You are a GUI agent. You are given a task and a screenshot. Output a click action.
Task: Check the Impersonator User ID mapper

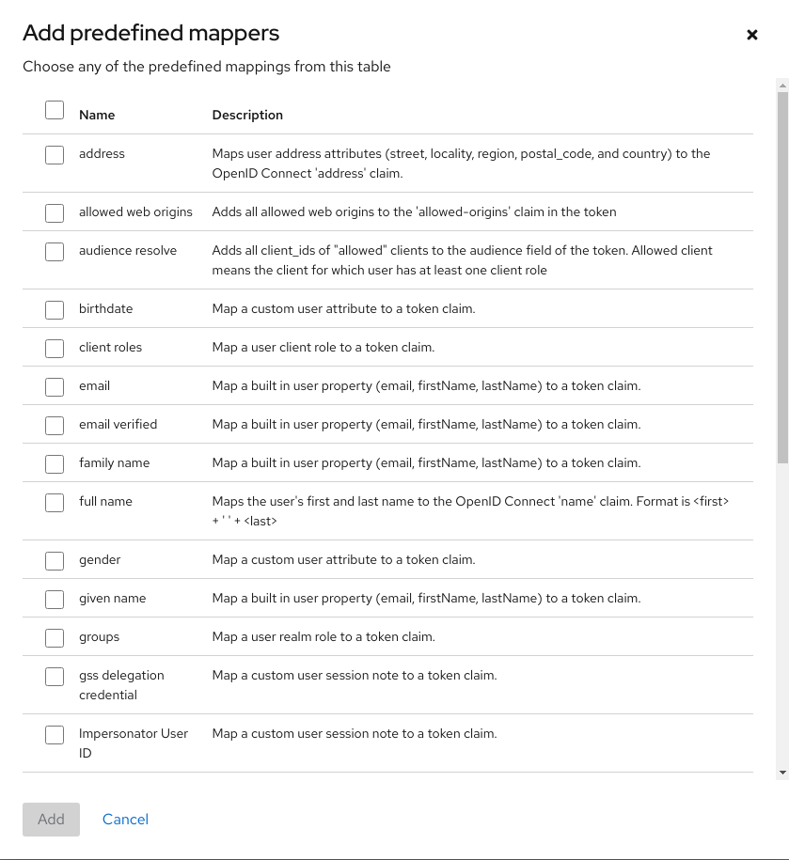54,734
